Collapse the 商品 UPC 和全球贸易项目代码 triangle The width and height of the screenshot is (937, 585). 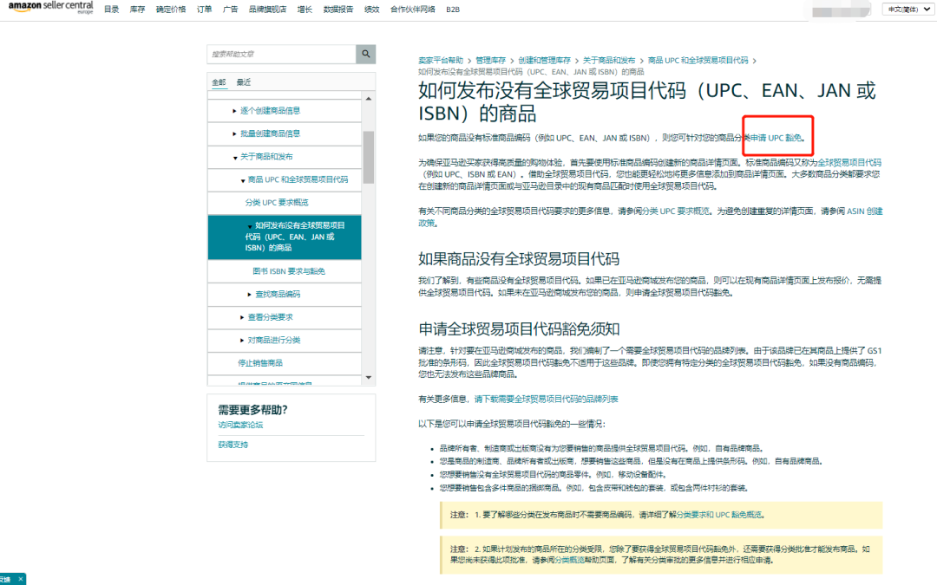pyautogui.click(x=243, y=180)
